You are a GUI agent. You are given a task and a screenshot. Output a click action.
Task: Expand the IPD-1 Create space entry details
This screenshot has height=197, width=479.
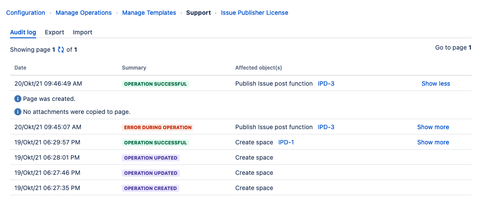point(433,142)
